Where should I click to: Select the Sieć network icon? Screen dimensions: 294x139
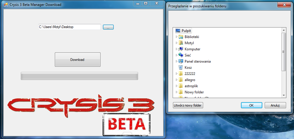pos(181,55)
